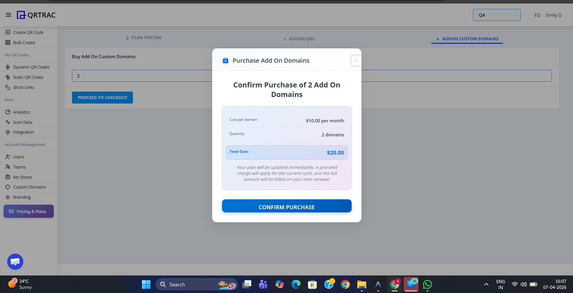This screenshot has width=573, height=293.
Task: Select the Scan Data icon
Action: pos(8,122)
